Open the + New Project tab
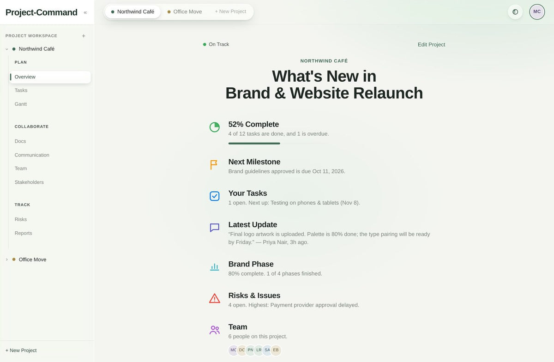The height and width of the screenshot is (362, 554). click(x=230, y=12)
